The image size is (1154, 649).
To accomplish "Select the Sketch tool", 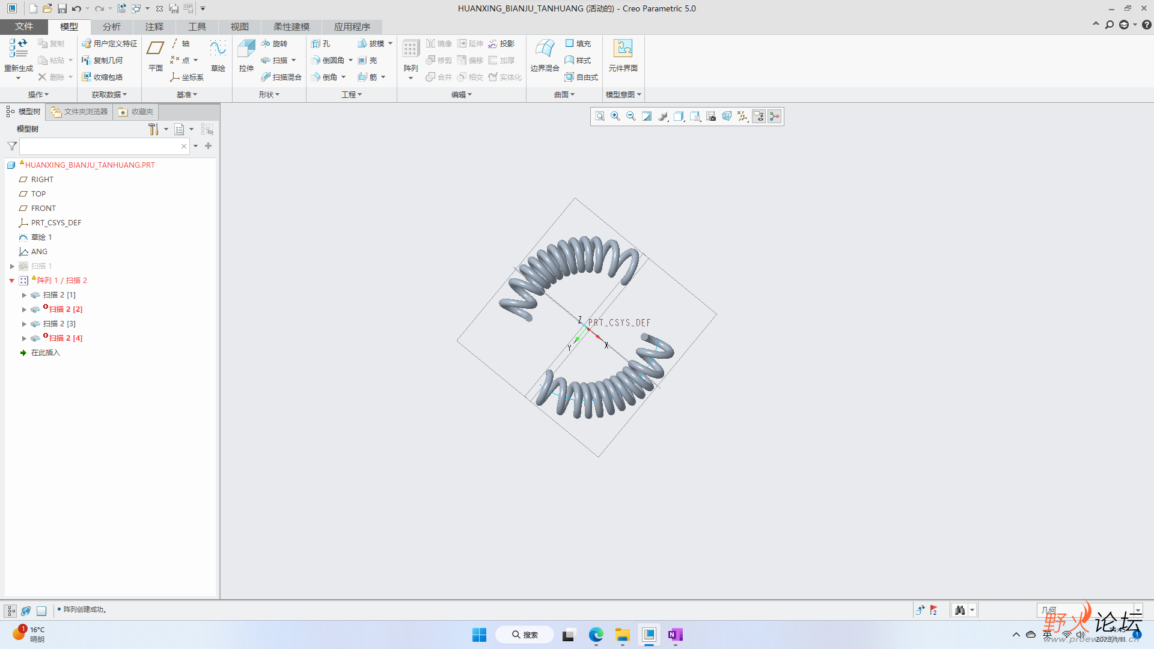I will (x=218, y=56).
